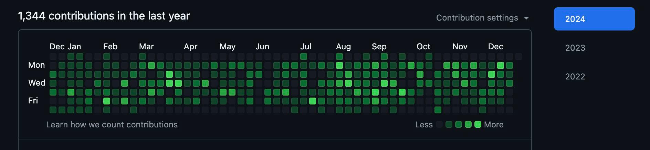Screen dimensions: 650x150
Task: Click the second legend swatch after Less
Action: pos(449,124)
